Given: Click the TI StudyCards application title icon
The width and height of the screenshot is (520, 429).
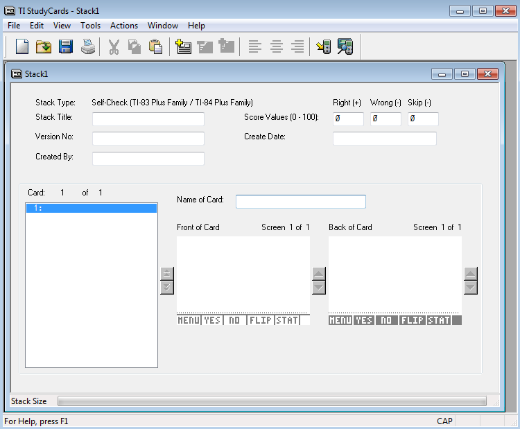Looking at the screenshot, I should pyautogui.click(x=10, y=11).
